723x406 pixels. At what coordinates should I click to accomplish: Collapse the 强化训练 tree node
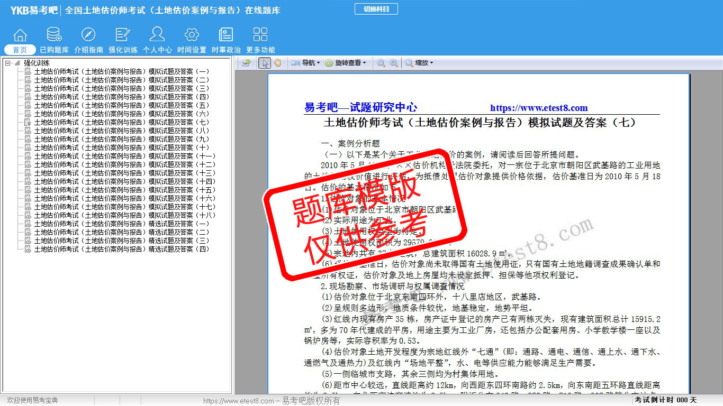point(8,63)
